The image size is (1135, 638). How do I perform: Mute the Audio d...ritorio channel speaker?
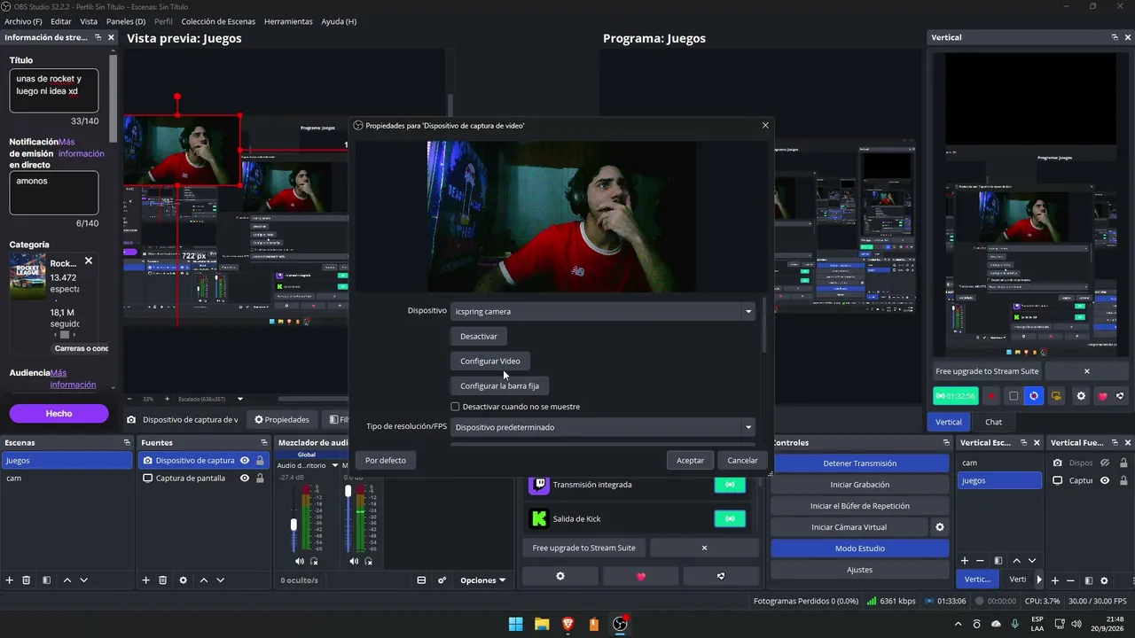click(x=300, y=561)
